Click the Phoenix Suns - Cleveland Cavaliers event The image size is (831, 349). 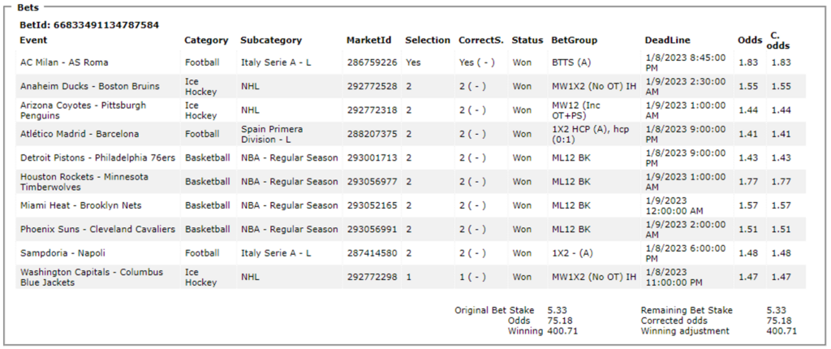(97, 230)
